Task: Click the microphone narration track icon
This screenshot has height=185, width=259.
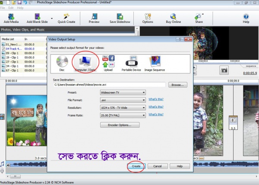Action: (x=2, y=171)
